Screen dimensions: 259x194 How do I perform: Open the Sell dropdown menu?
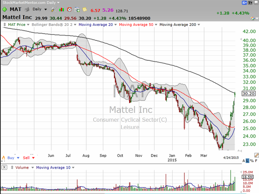tap(33, 158)
